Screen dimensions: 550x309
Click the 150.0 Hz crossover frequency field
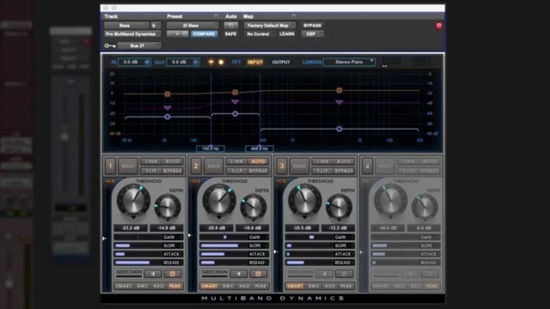[210, 149]
